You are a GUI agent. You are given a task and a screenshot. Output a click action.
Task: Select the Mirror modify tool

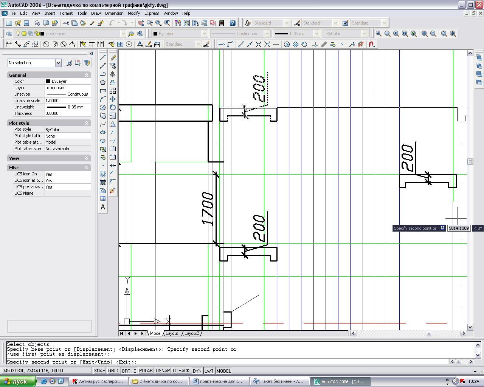click(x=113, y=74)
